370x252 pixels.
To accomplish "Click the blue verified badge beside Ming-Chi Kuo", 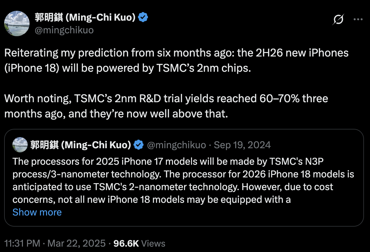I will tap(143, 17).
